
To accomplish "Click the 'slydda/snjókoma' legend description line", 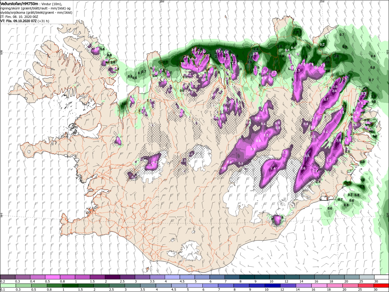I will click(x=36, y=12).
